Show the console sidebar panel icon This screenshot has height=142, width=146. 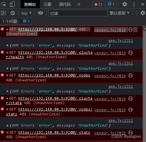[x=4, y=13]
